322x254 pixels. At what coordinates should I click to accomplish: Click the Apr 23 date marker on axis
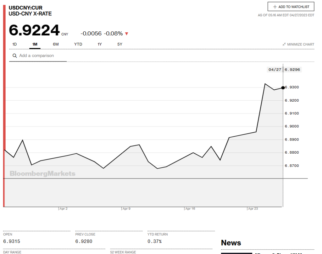[x=253, y=209]
